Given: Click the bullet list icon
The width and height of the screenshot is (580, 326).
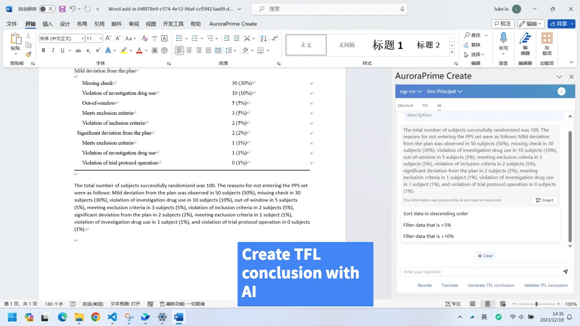Looking at the screenshot, I should pyautogui.click(x=179, y=38).
